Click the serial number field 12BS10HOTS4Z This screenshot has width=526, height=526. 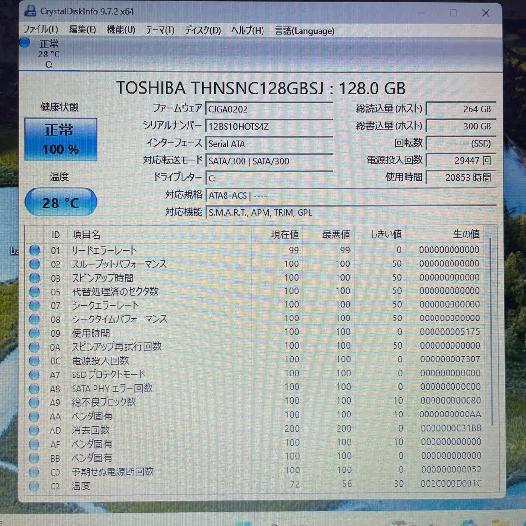[x=269, y=126]
